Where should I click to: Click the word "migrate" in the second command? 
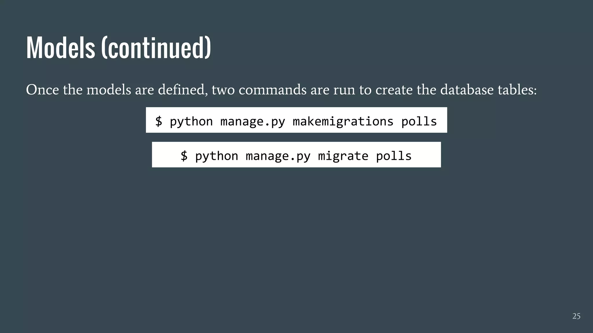coord(343,156)
